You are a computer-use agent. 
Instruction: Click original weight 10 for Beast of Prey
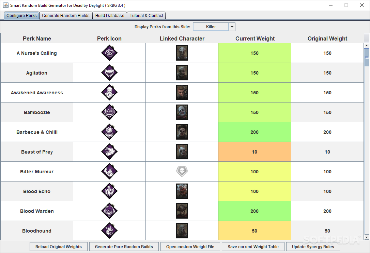tap(327, 152)
